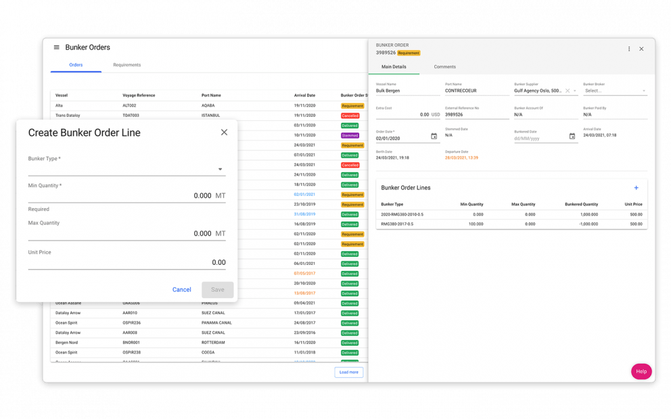This screenshot has width=671, height=419.
Task: Open the hamburger navigation menu
Action: tap(56, 47)
